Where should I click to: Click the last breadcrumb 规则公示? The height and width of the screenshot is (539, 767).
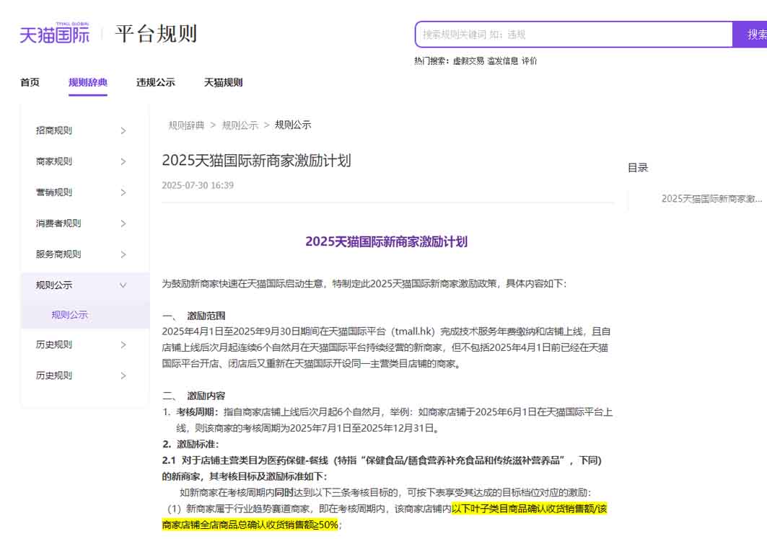click(x=293, y=125)
